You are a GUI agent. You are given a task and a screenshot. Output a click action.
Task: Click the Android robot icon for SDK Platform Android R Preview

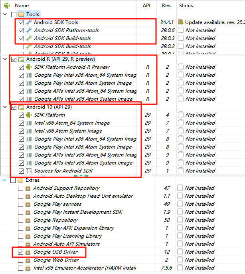pos(29,67)
